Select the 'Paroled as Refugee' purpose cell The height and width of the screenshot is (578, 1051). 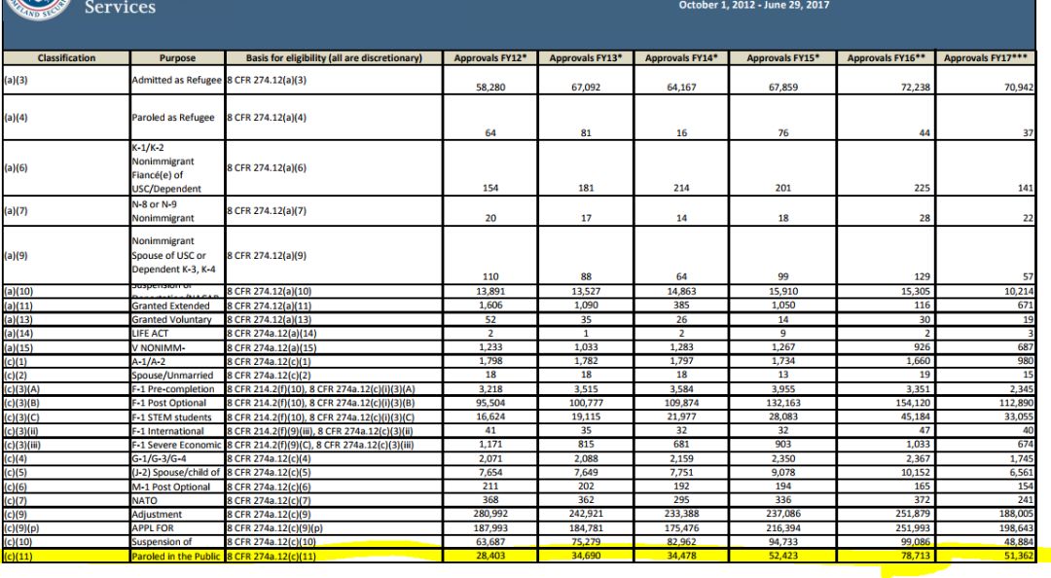pyautogui.click(x=173, y=118)
